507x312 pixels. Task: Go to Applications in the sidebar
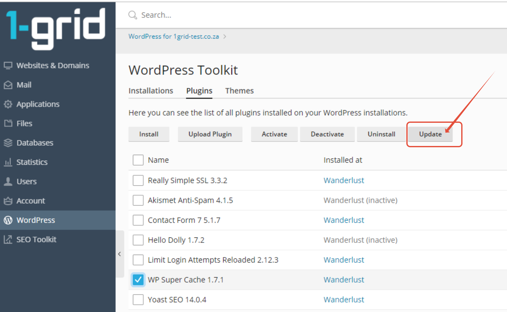point(58,104)
